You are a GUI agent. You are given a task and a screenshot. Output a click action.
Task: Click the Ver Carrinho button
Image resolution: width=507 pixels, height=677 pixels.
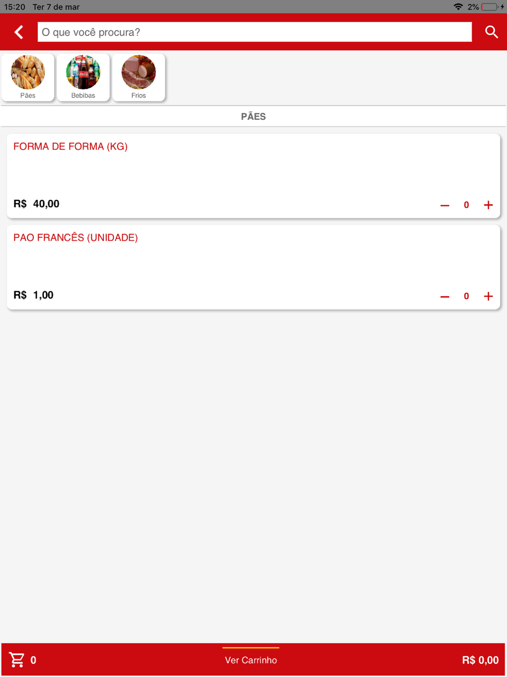coord(251,660)
